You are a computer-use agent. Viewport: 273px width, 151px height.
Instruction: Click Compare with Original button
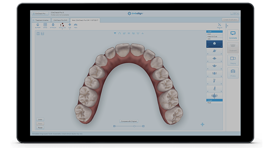pyautogui.click(x=129, y=121)
